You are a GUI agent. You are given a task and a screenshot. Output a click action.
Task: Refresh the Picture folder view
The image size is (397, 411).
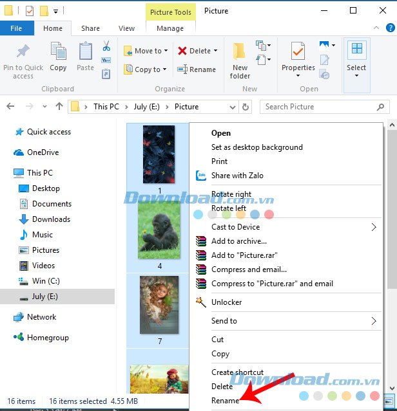pos(246,107)
